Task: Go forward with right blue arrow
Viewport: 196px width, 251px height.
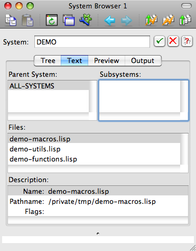Action: [x=126, y=21]
